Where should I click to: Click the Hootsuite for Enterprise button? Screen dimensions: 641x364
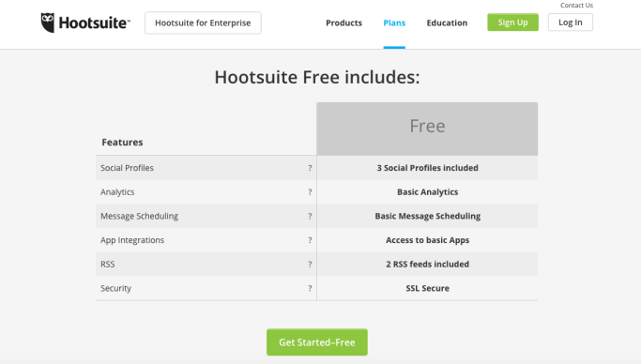click(203, 23)
